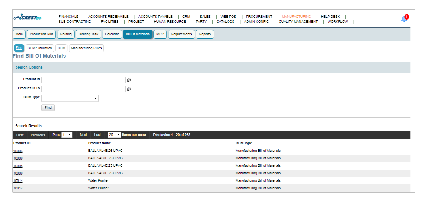Click the Find button
The height and width of the screenshot is (201, 423).
48,108
